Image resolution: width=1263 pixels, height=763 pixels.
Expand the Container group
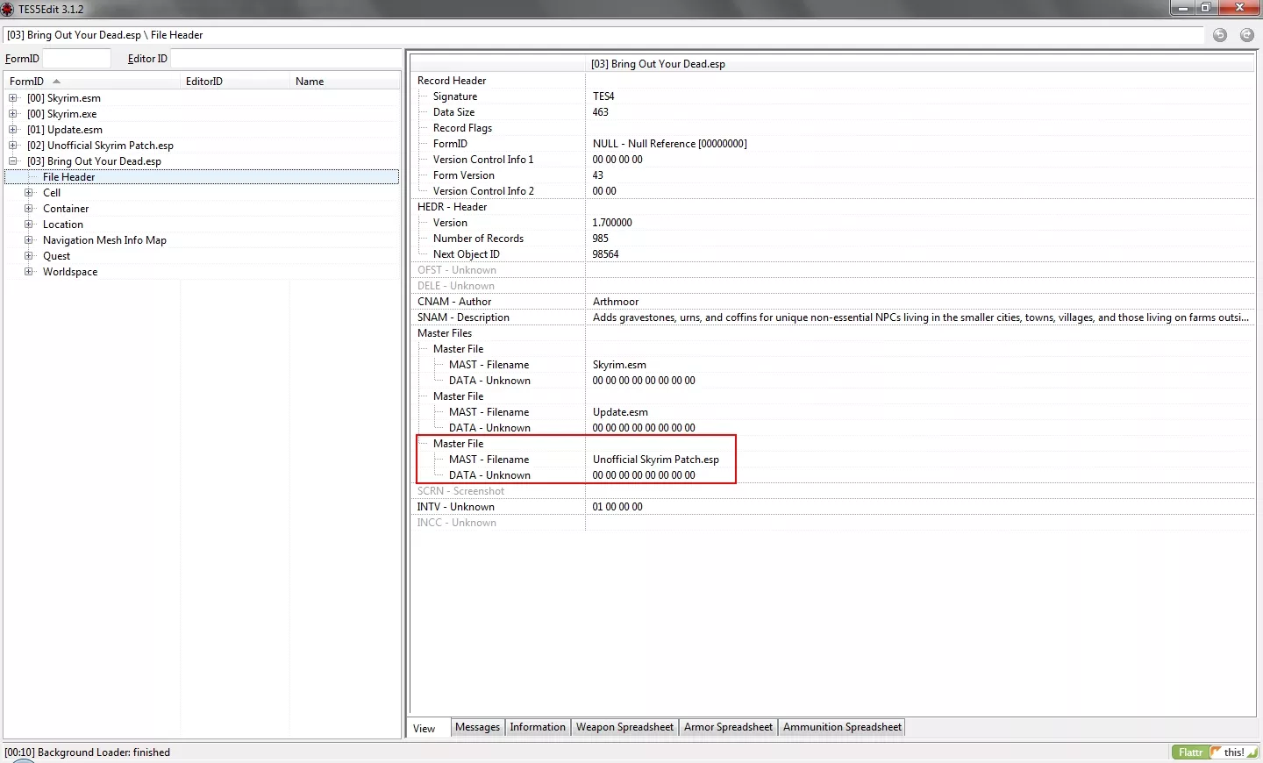click(29, 209)
